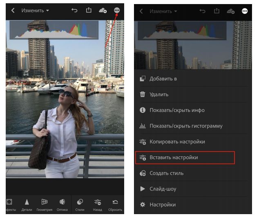
Task: Tap cloud sync icon in left screen
Action: pos(103,11)
